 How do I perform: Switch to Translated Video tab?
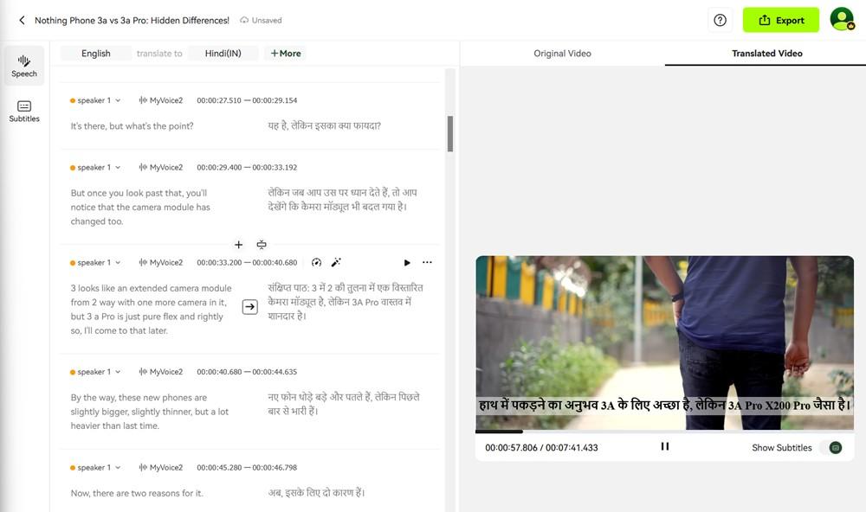tap(766, 54)
